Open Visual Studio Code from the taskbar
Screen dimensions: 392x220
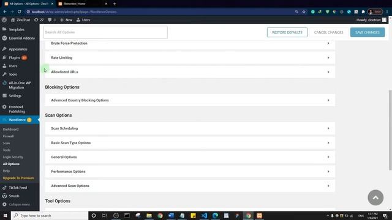coord(204,216)
